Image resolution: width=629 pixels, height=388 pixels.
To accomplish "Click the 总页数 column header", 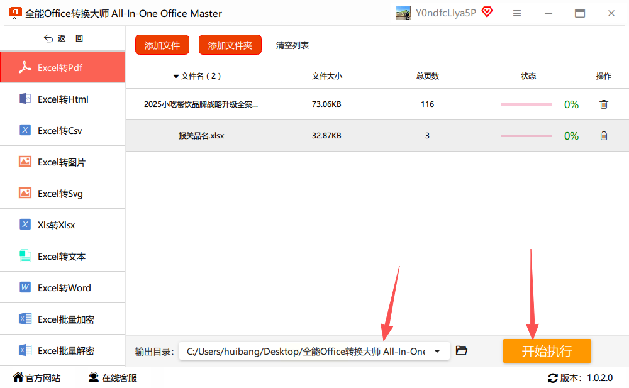I will [x=428, y=76].
